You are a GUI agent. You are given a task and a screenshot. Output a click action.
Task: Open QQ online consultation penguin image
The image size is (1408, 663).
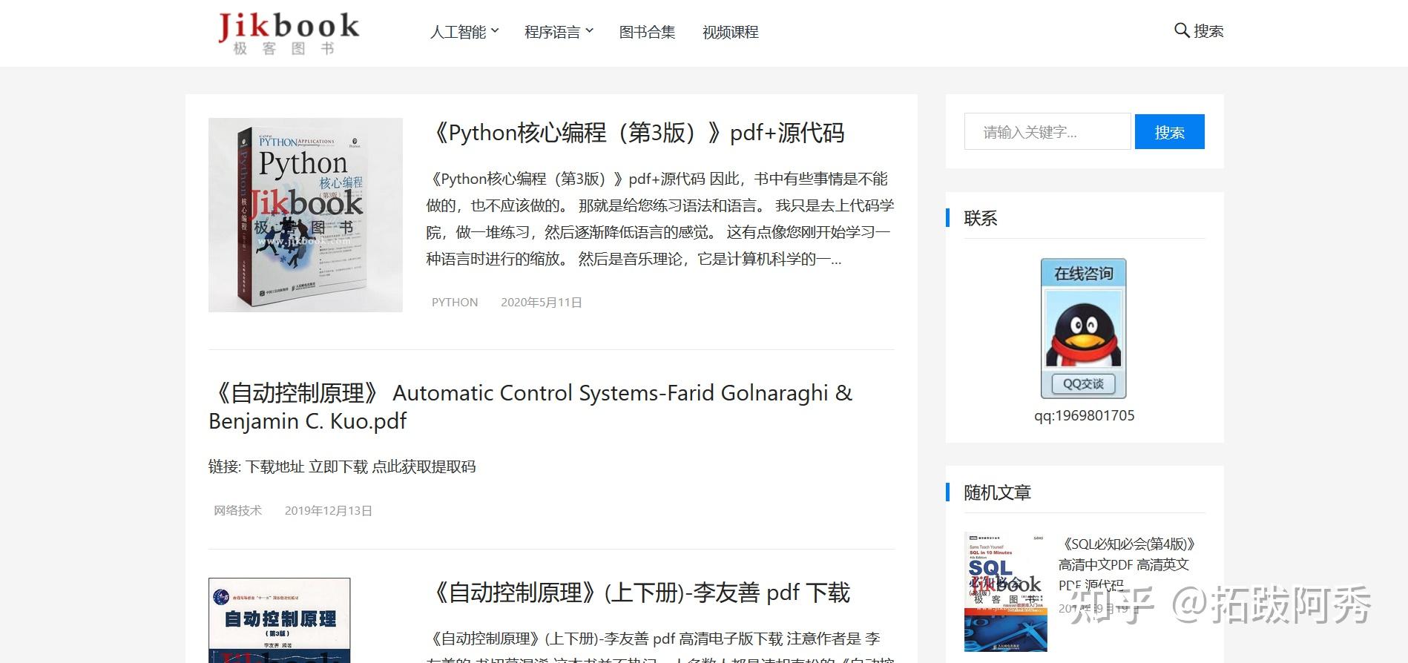click(1084, 329)
